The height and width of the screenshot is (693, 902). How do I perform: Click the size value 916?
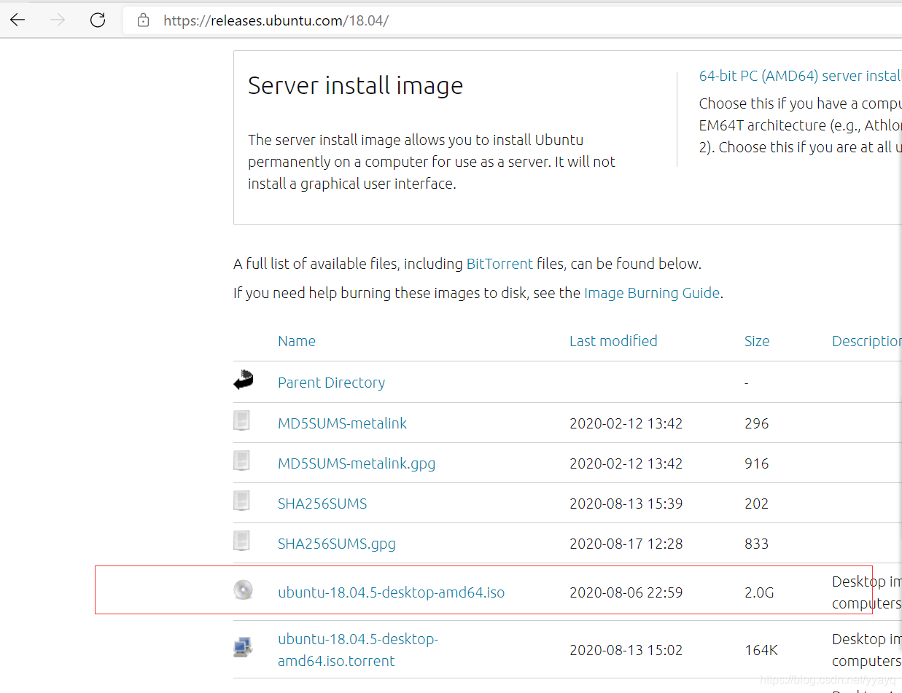tap(757, 463)
